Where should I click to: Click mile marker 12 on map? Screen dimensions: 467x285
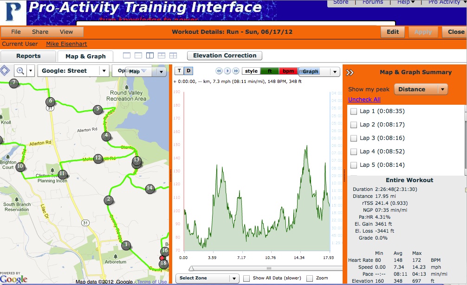pyautogui.click(x=97, y=158)
